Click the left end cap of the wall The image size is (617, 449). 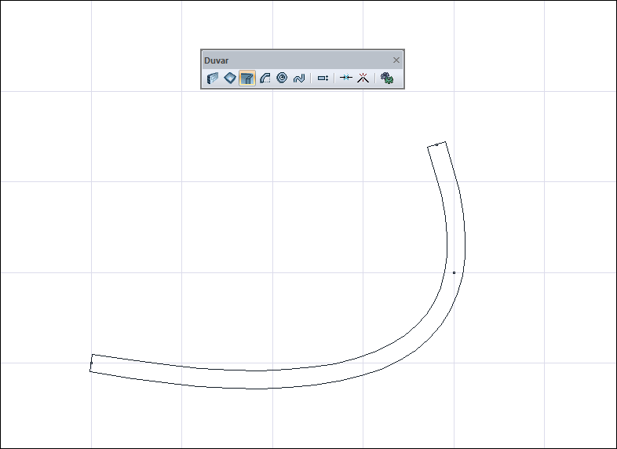coord(91,363)
